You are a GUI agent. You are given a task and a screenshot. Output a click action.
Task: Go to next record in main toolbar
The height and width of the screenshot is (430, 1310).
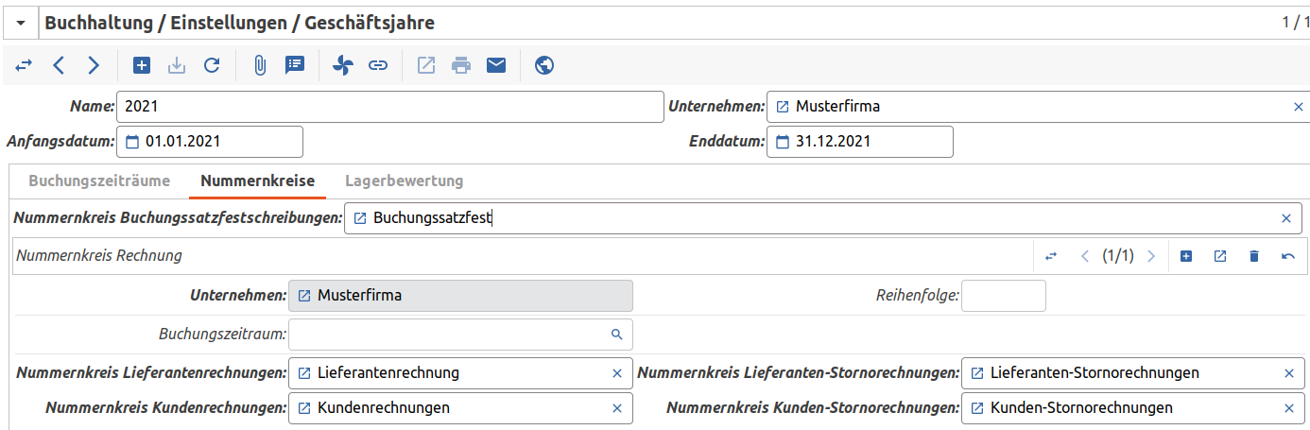93,65
